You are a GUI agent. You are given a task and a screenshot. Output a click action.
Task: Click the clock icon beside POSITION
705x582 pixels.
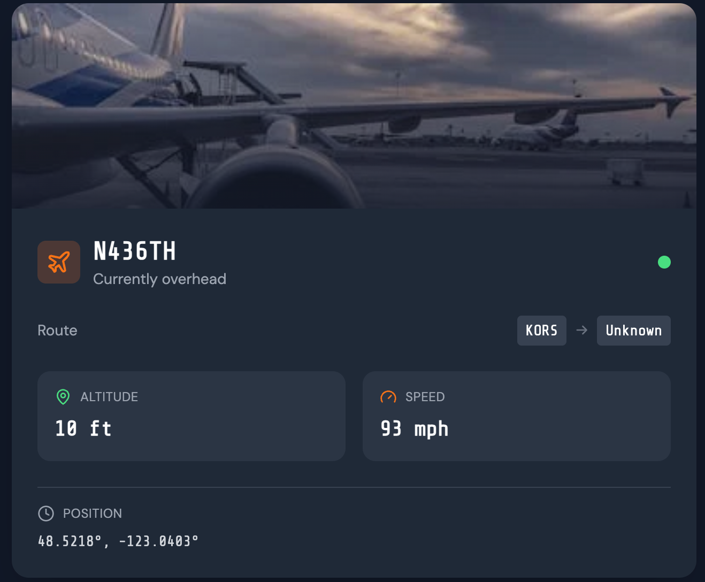46,514
